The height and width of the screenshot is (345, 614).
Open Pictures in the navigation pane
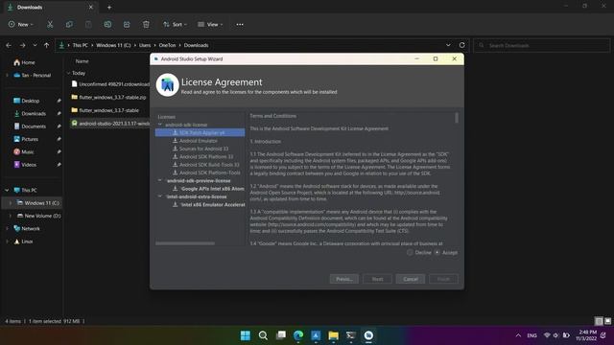click(31, 139)
